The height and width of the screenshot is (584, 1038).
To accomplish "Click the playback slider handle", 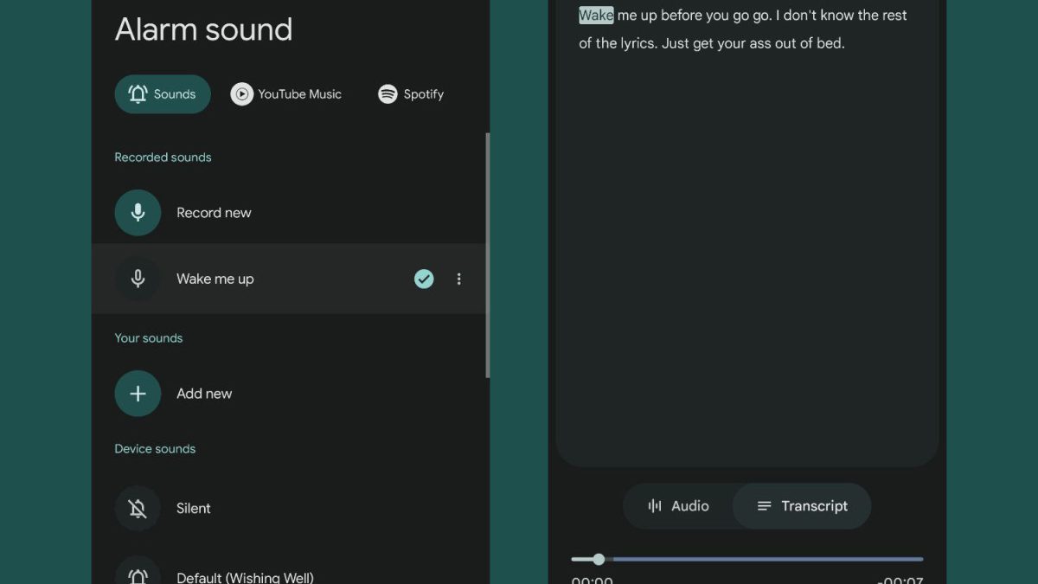I will (599, 559).
